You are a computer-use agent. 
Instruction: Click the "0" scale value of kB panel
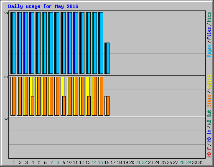point(6,119)
